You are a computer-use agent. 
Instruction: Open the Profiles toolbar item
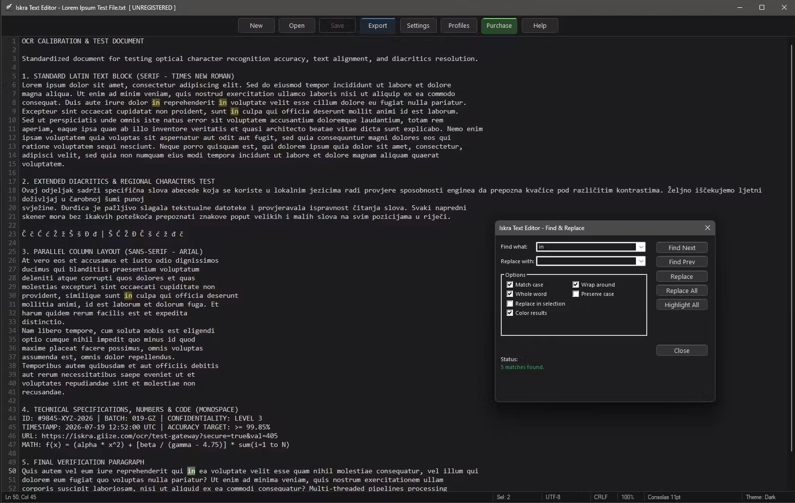[459, 25]
